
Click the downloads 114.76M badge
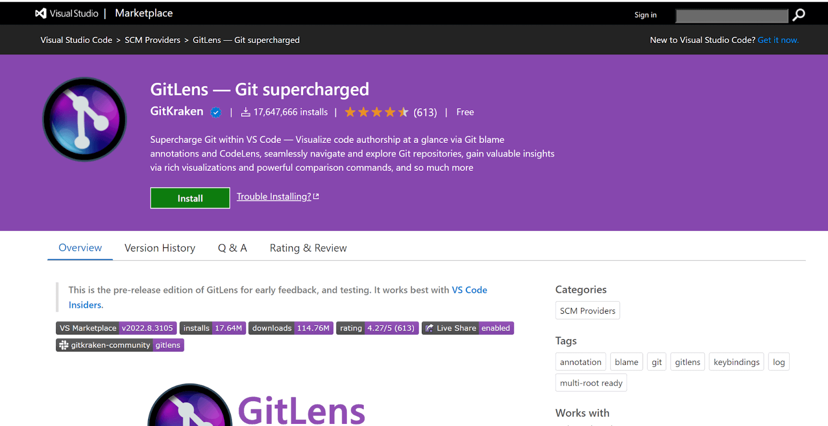click(291, 328)
